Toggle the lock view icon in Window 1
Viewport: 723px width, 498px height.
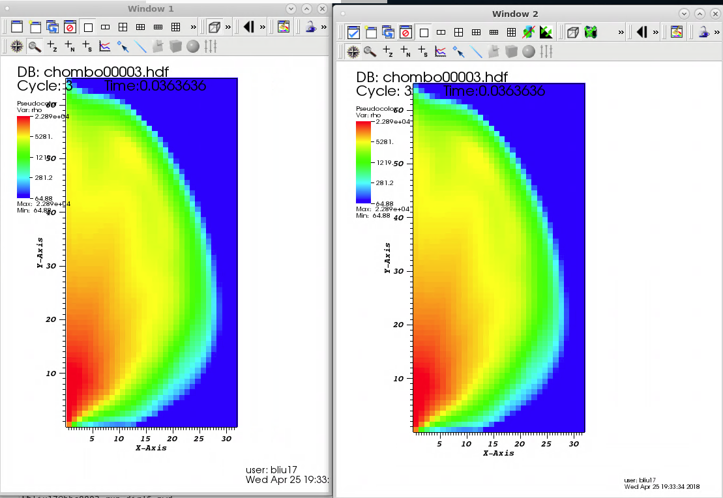pos(311,27)
